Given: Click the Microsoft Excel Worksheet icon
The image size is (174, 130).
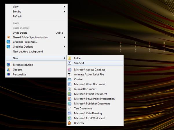Looking at the screenshot, I should pyautogui.click(x=69, y=118).
